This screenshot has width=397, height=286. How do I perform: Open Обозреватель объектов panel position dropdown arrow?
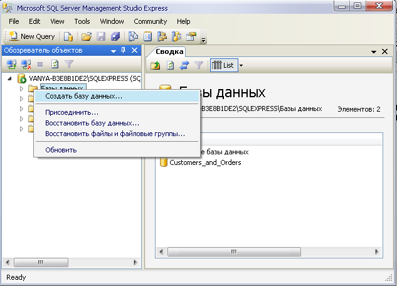click(x=114, y=51)
